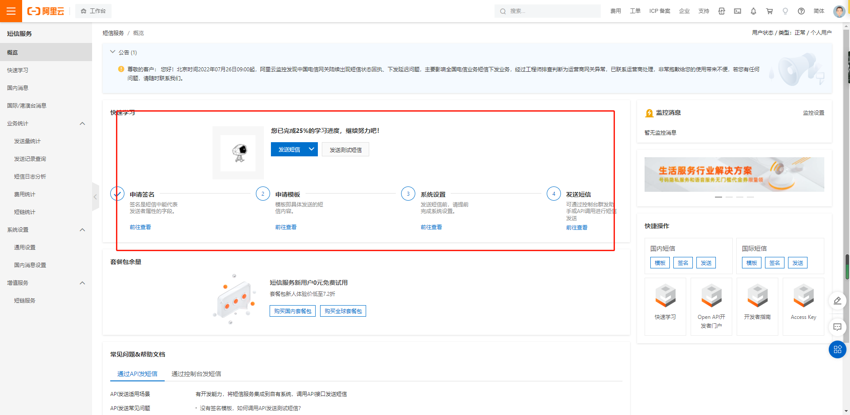This screenshot has height=415, width=850.
Task: Open the 费用 menu
Action: click(x=615, y=11)
